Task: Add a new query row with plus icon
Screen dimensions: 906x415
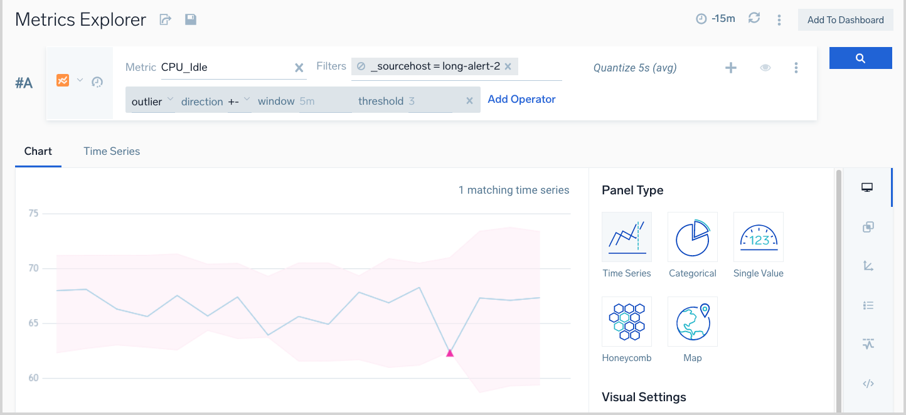Action: (730, 68)
